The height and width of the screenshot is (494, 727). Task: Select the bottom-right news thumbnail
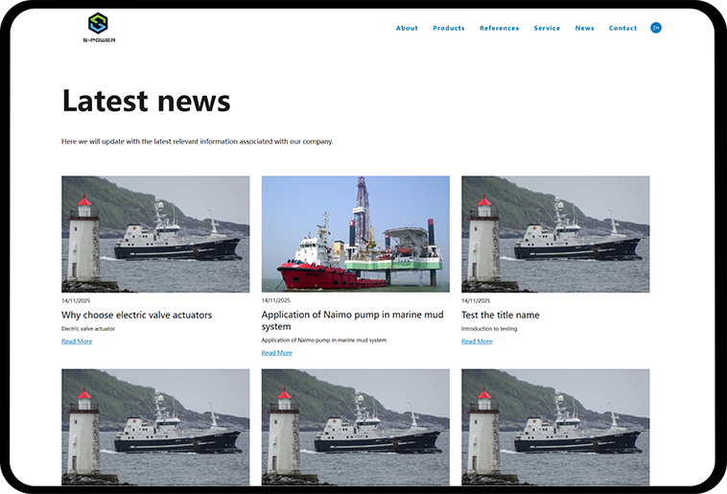pyautogui.click(x=555, y=427)
